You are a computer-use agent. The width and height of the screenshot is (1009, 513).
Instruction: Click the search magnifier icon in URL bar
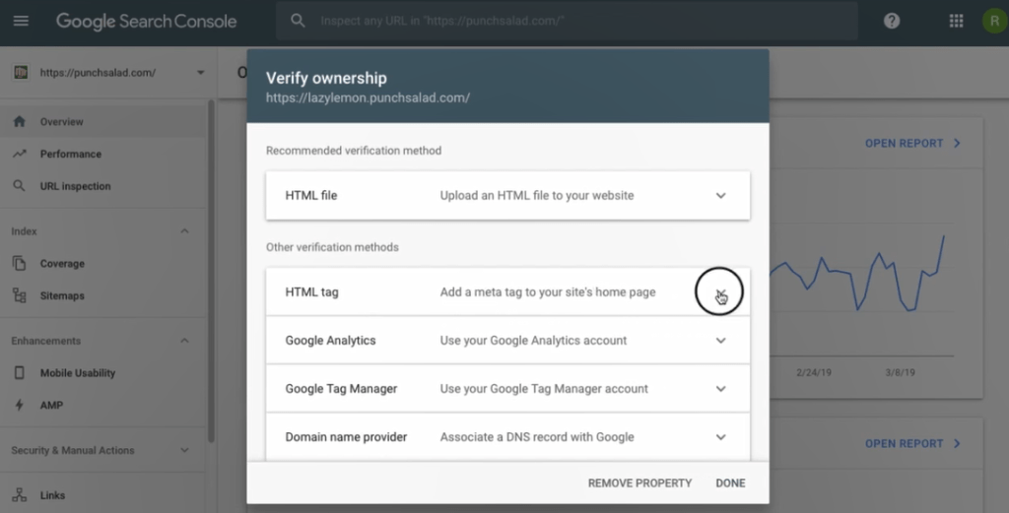[x=298, y=21]
